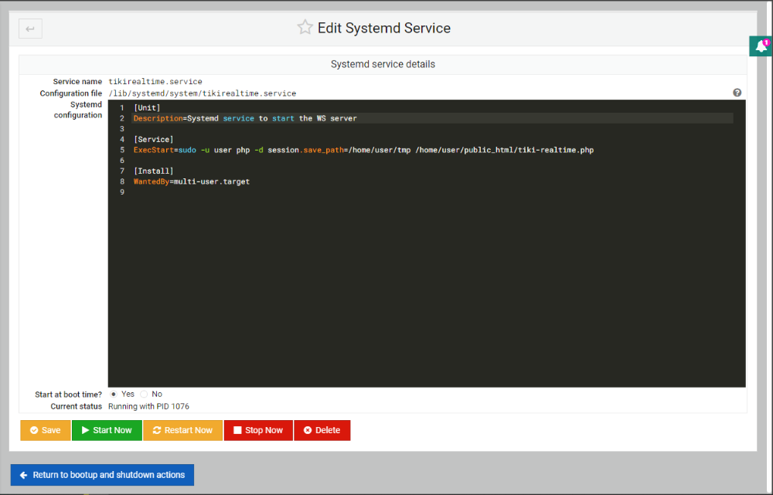Viewport: 773px width, 495px height.
Task: Click the Systemd service details header
Action: coord(383,65)
